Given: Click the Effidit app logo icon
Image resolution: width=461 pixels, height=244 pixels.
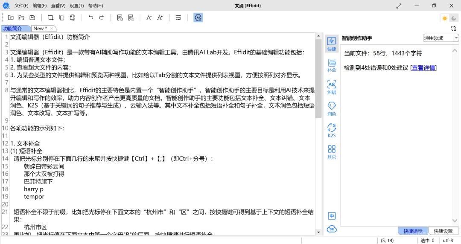Looking at the screenshot, I should tap(6, 6).
